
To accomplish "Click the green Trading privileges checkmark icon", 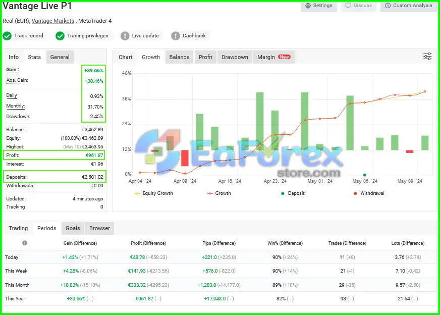I will [60, 36].
